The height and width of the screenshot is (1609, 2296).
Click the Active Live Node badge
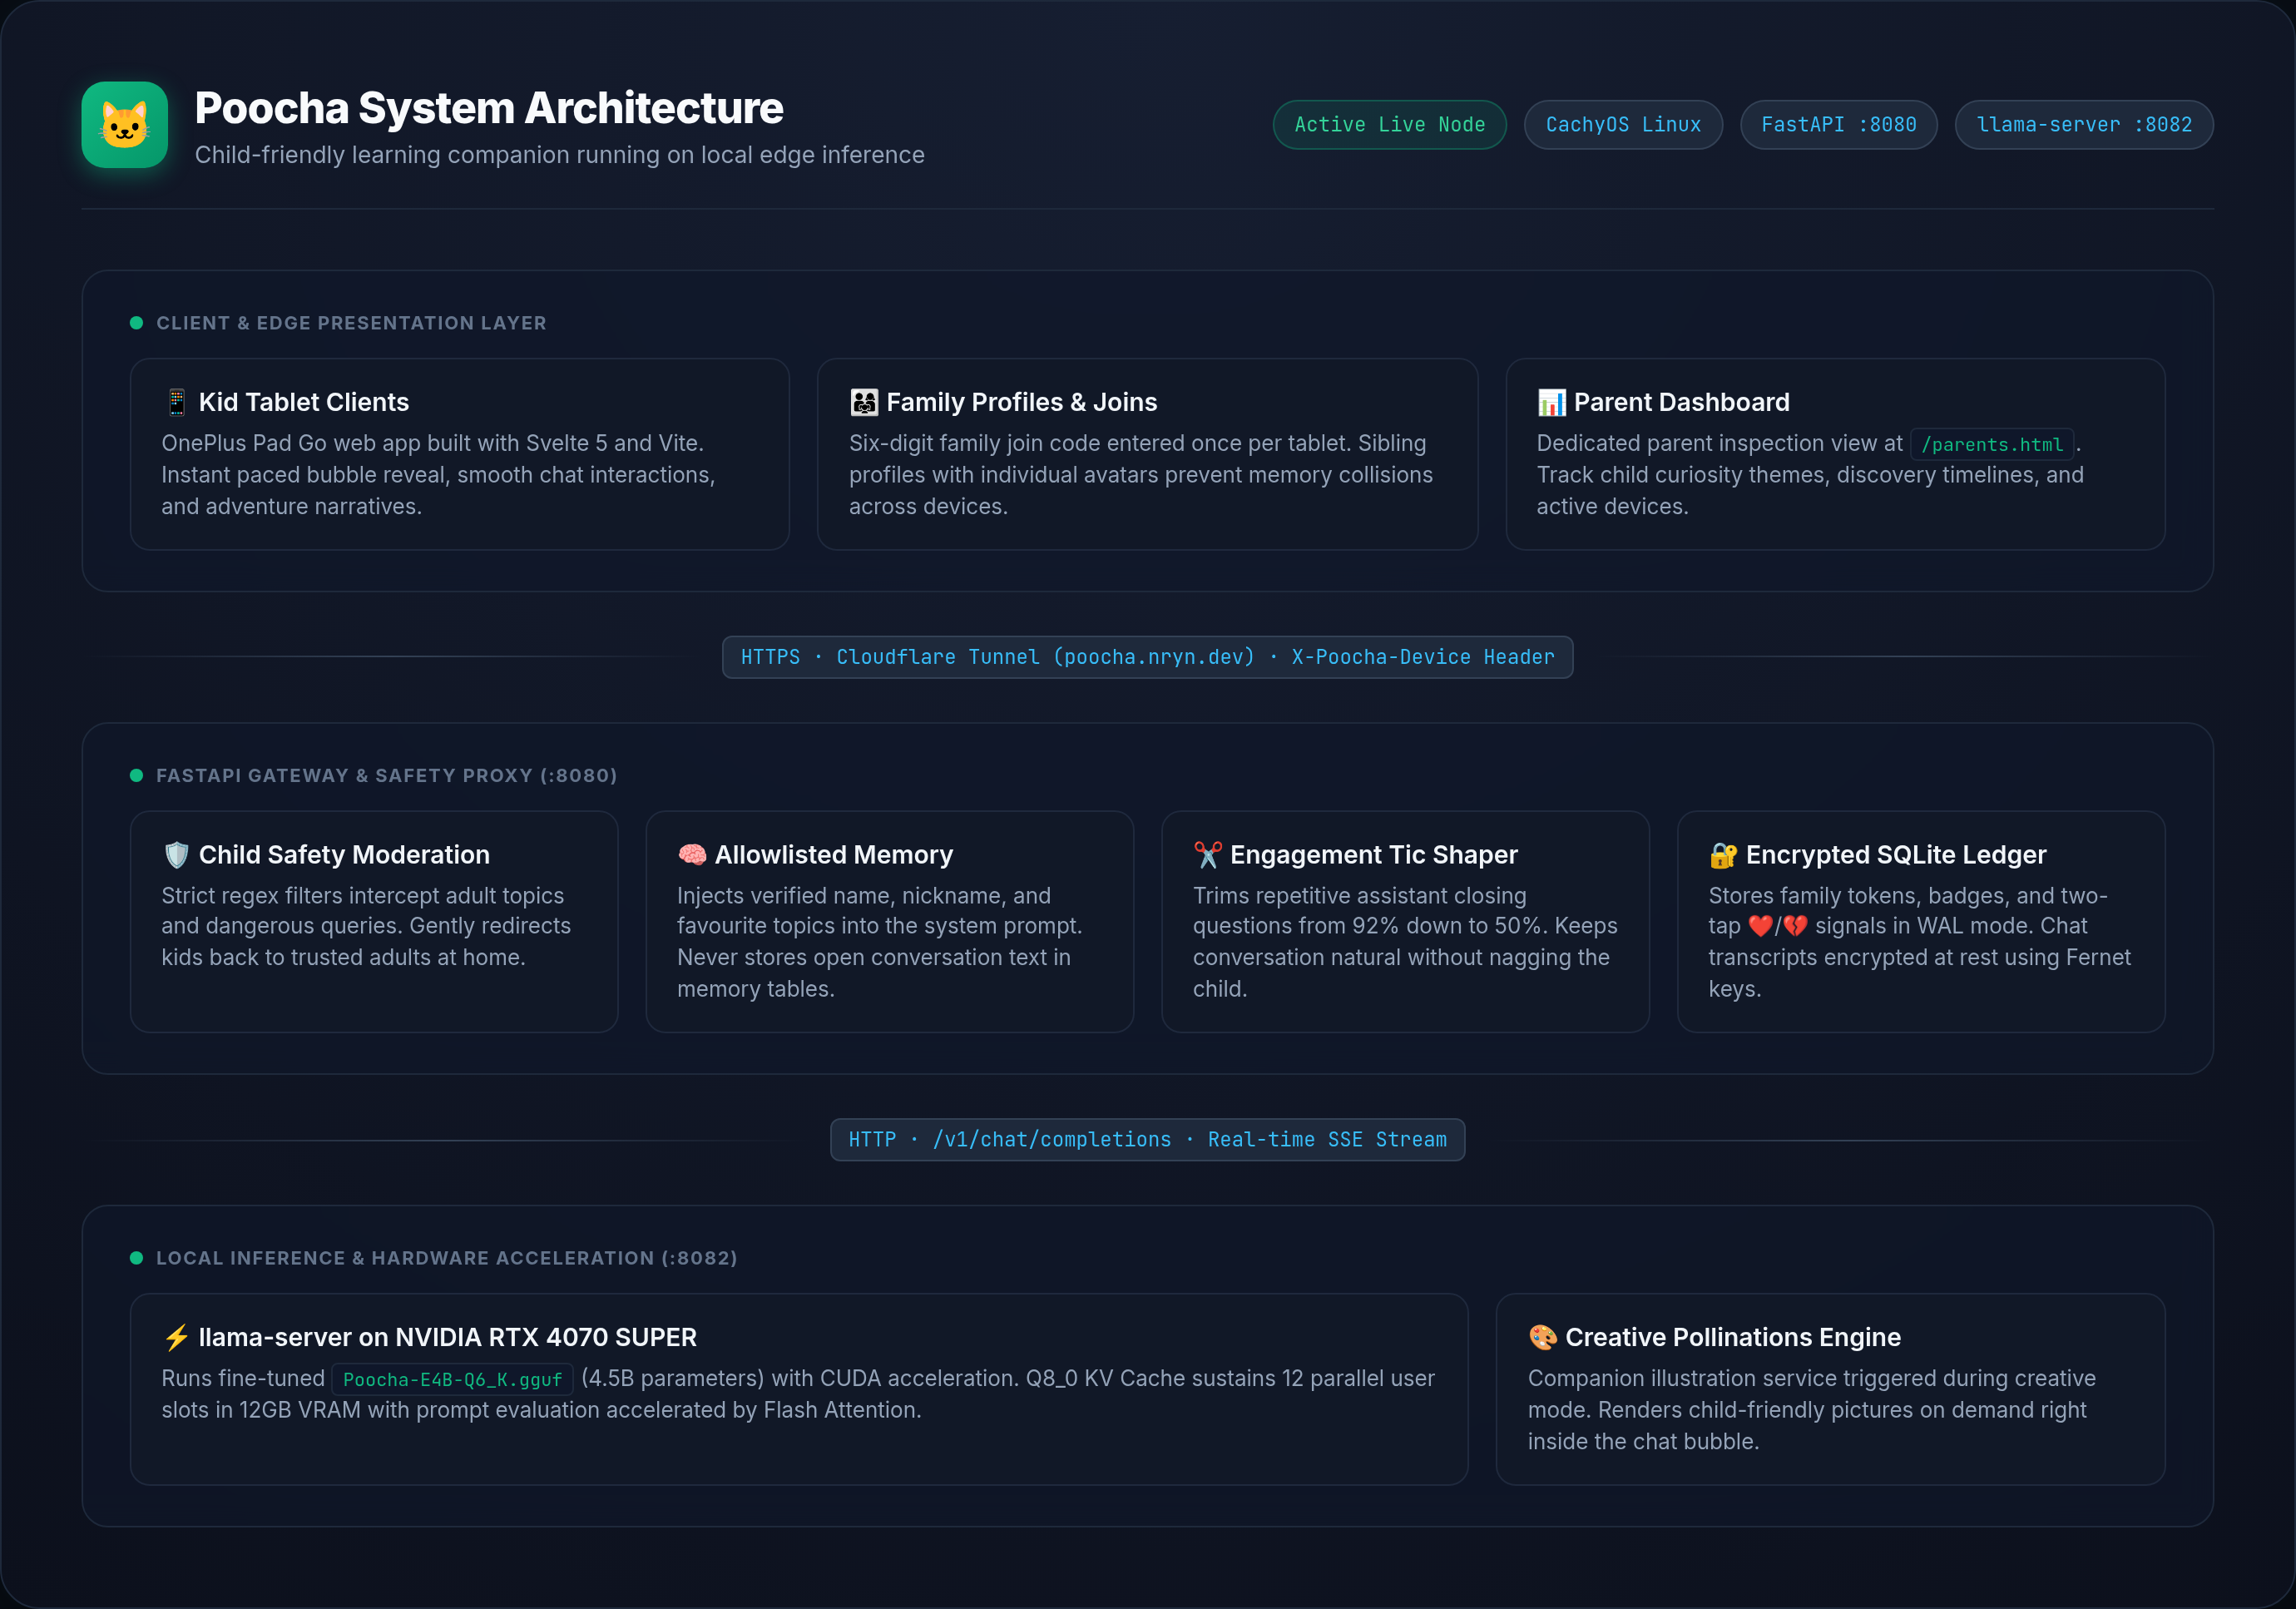(x=1389, y=125)
